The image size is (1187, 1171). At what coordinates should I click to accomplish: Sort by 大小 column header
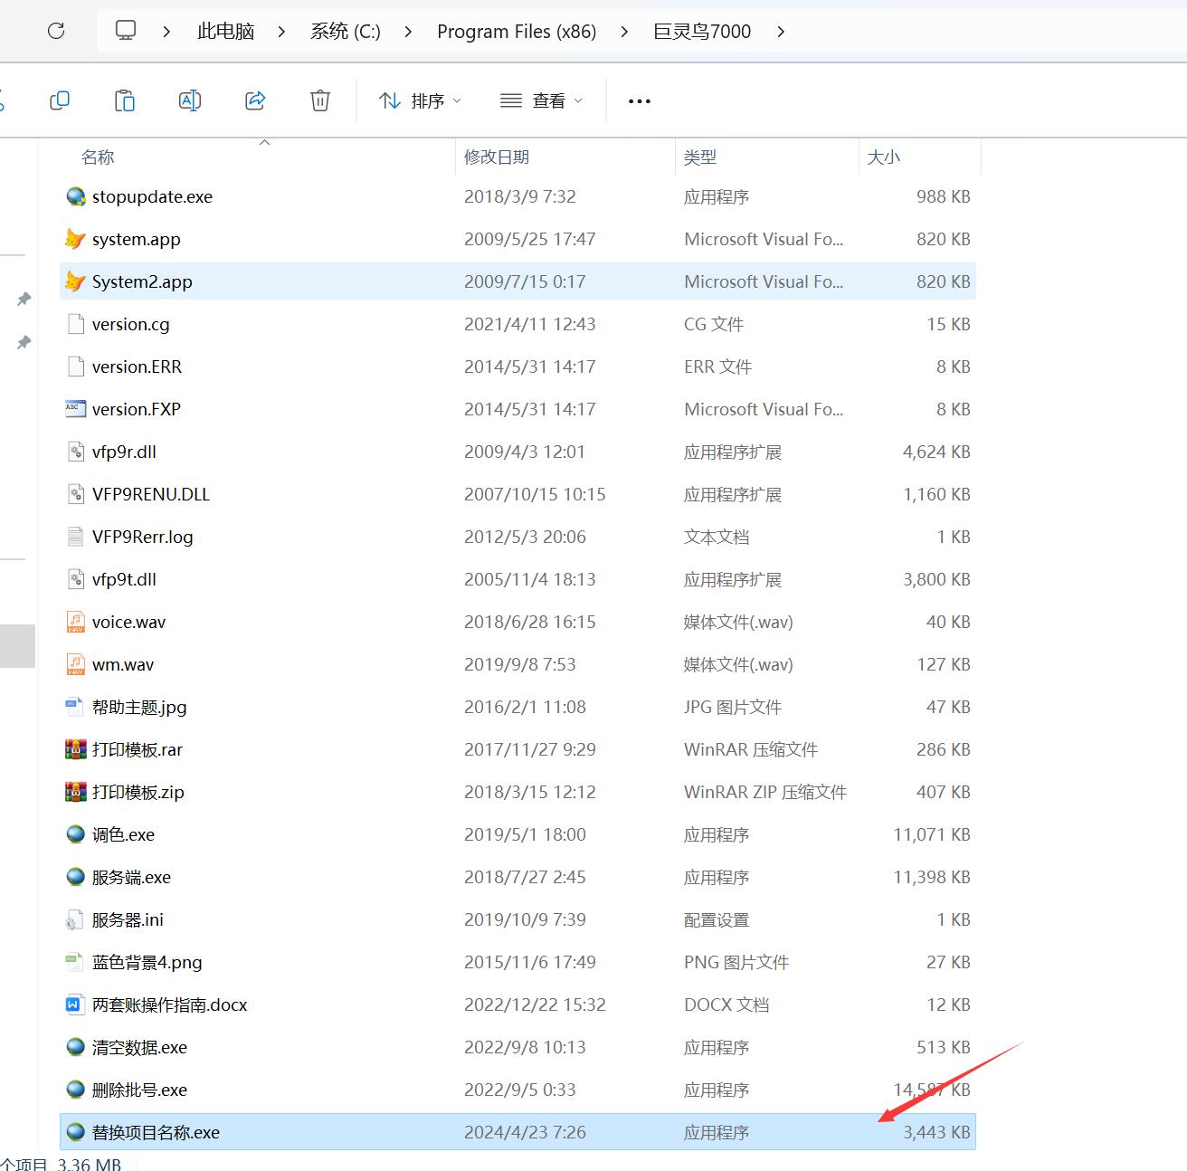[x=884, y=157]
